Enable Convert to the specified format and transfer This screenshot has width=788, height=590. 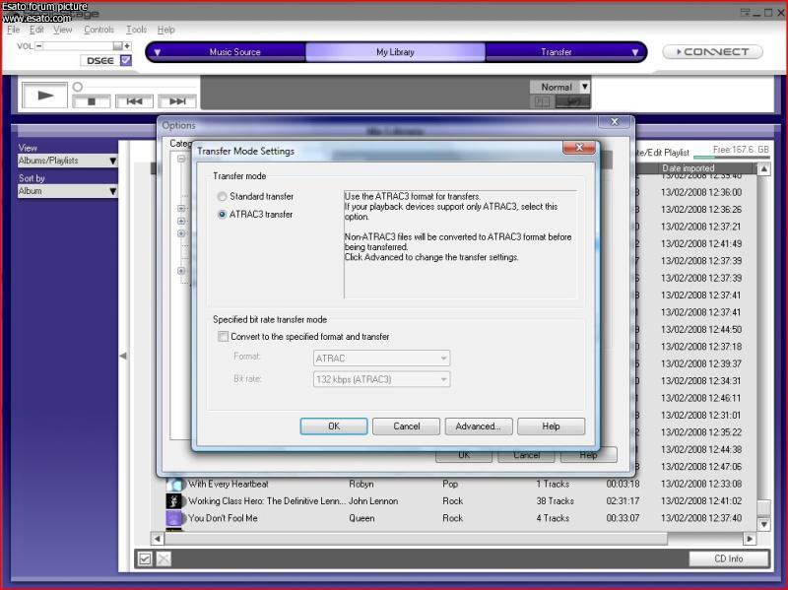tap(223, 336)
